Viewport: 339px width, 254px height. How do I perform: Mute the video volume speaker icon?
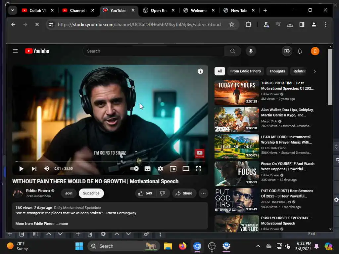pos(46,169)
